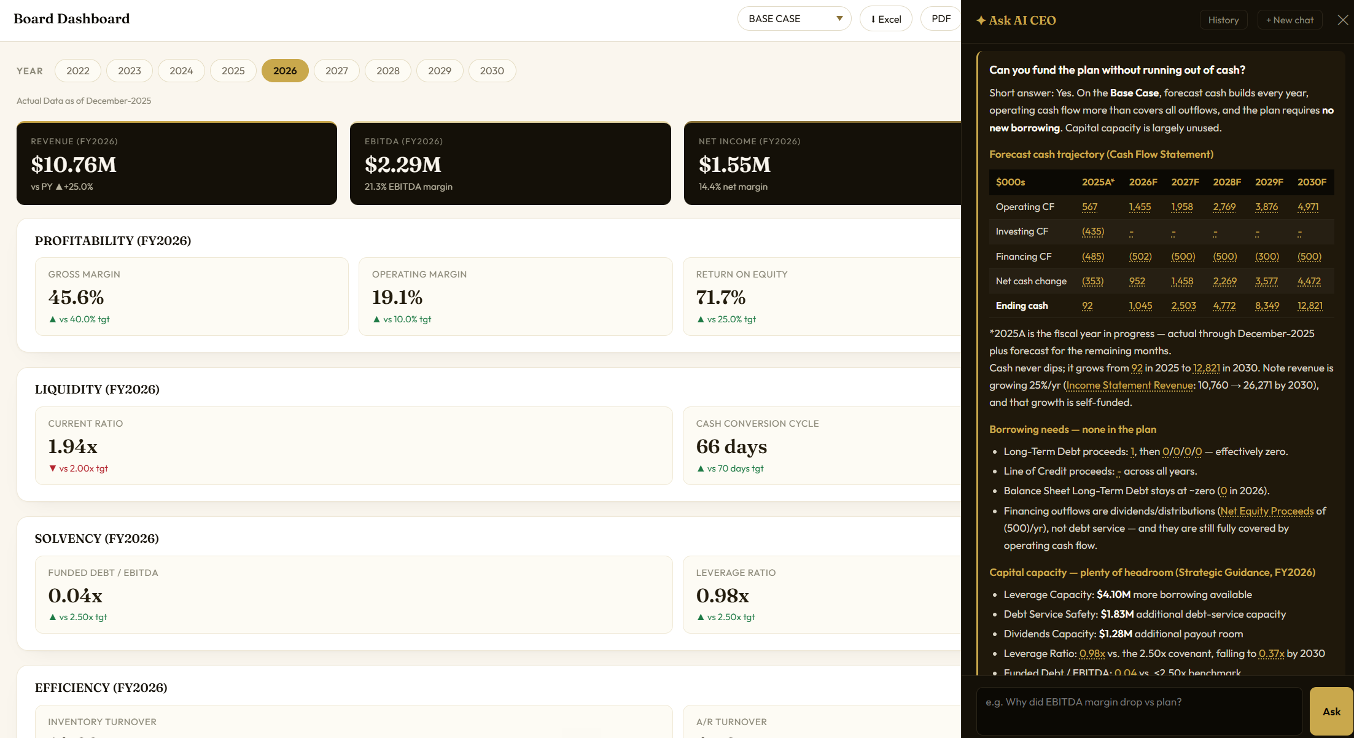Click Operating CF 2030F value 4,971
This screenshot has height=738, width=1354.
point(1308,207)
